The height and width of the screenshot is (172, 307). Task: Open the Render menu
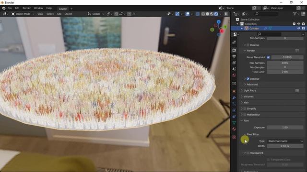click(27, 8)
